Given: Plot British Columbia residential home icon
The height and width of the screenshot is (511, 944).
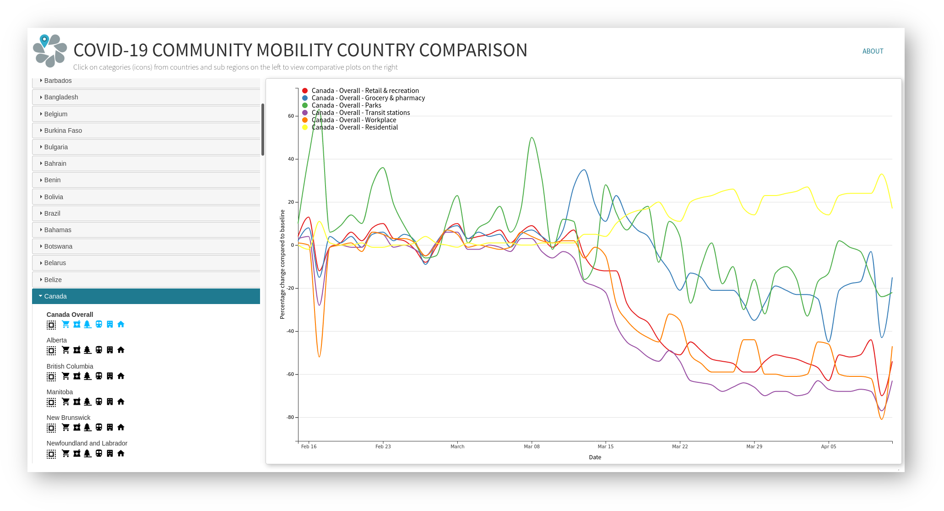Looking at the screenshot, I should click(x=121, y=376).
